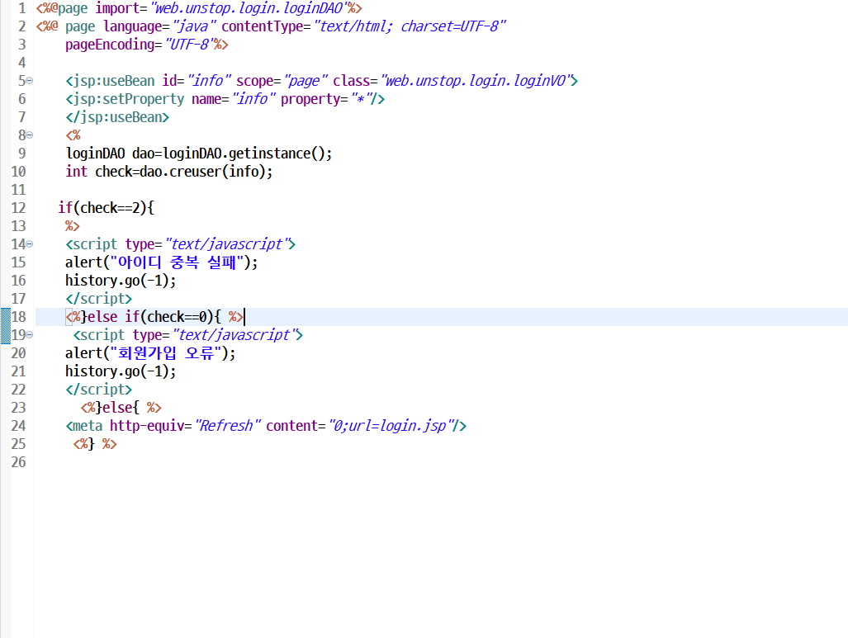Click the meta http-equiv Refresh tag

click(266, 426)
